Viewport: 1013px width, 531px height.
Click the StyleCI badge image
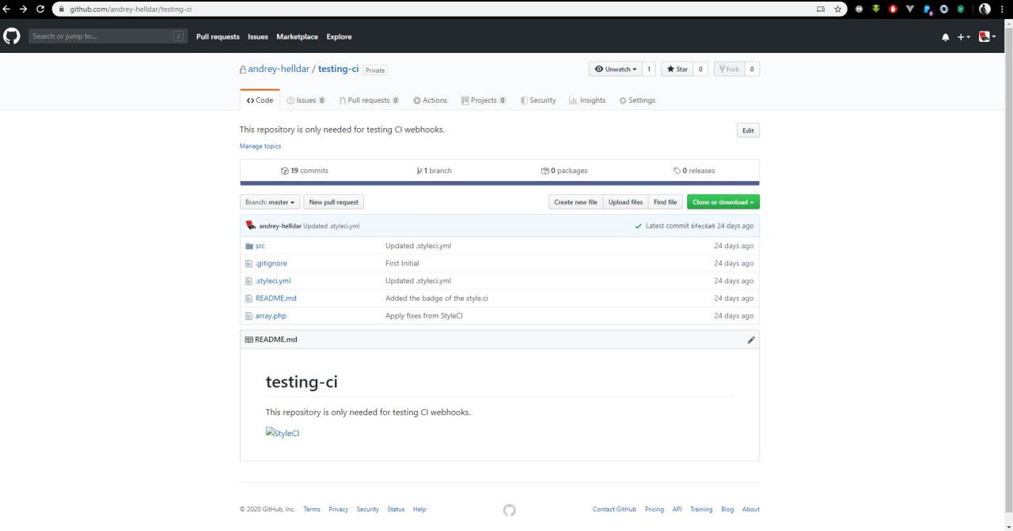283,433
